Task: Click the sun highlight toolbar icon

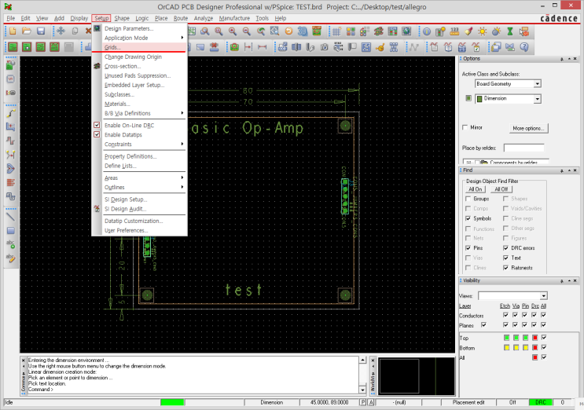Action: click(x=483, y=31)
